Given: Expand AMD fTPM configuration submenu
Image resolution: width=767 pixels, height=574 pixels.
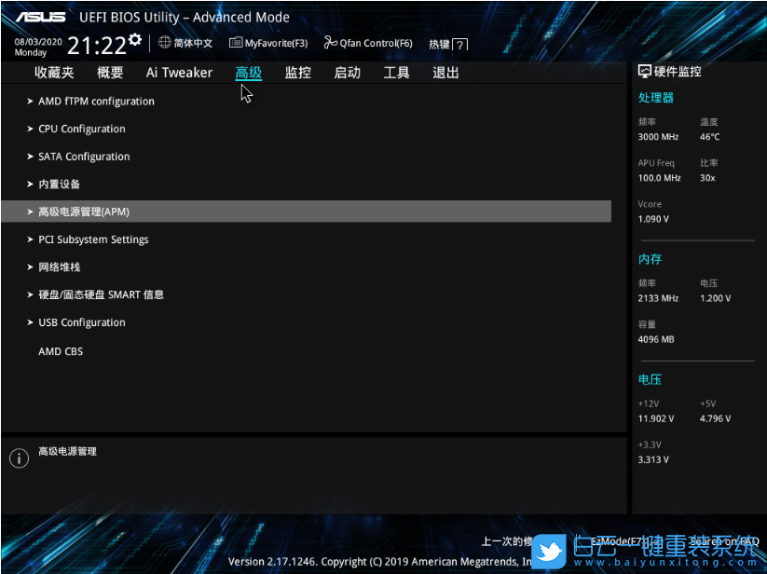Looking at the screenshot, I should click(96, 102).
